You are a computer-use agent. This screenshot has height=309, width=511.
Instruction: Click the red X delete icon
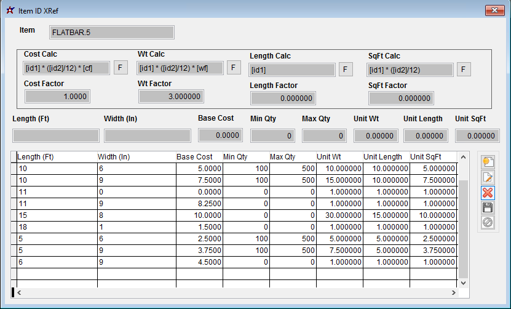point(488,193)
